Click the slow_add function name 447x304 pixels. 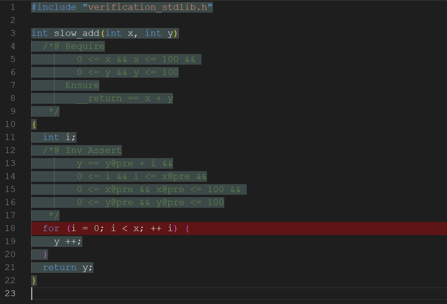pos(76,33)
